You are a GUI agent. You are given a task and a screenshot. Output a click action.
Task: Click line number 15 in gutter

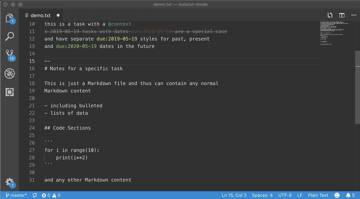(x=32, y=61)
